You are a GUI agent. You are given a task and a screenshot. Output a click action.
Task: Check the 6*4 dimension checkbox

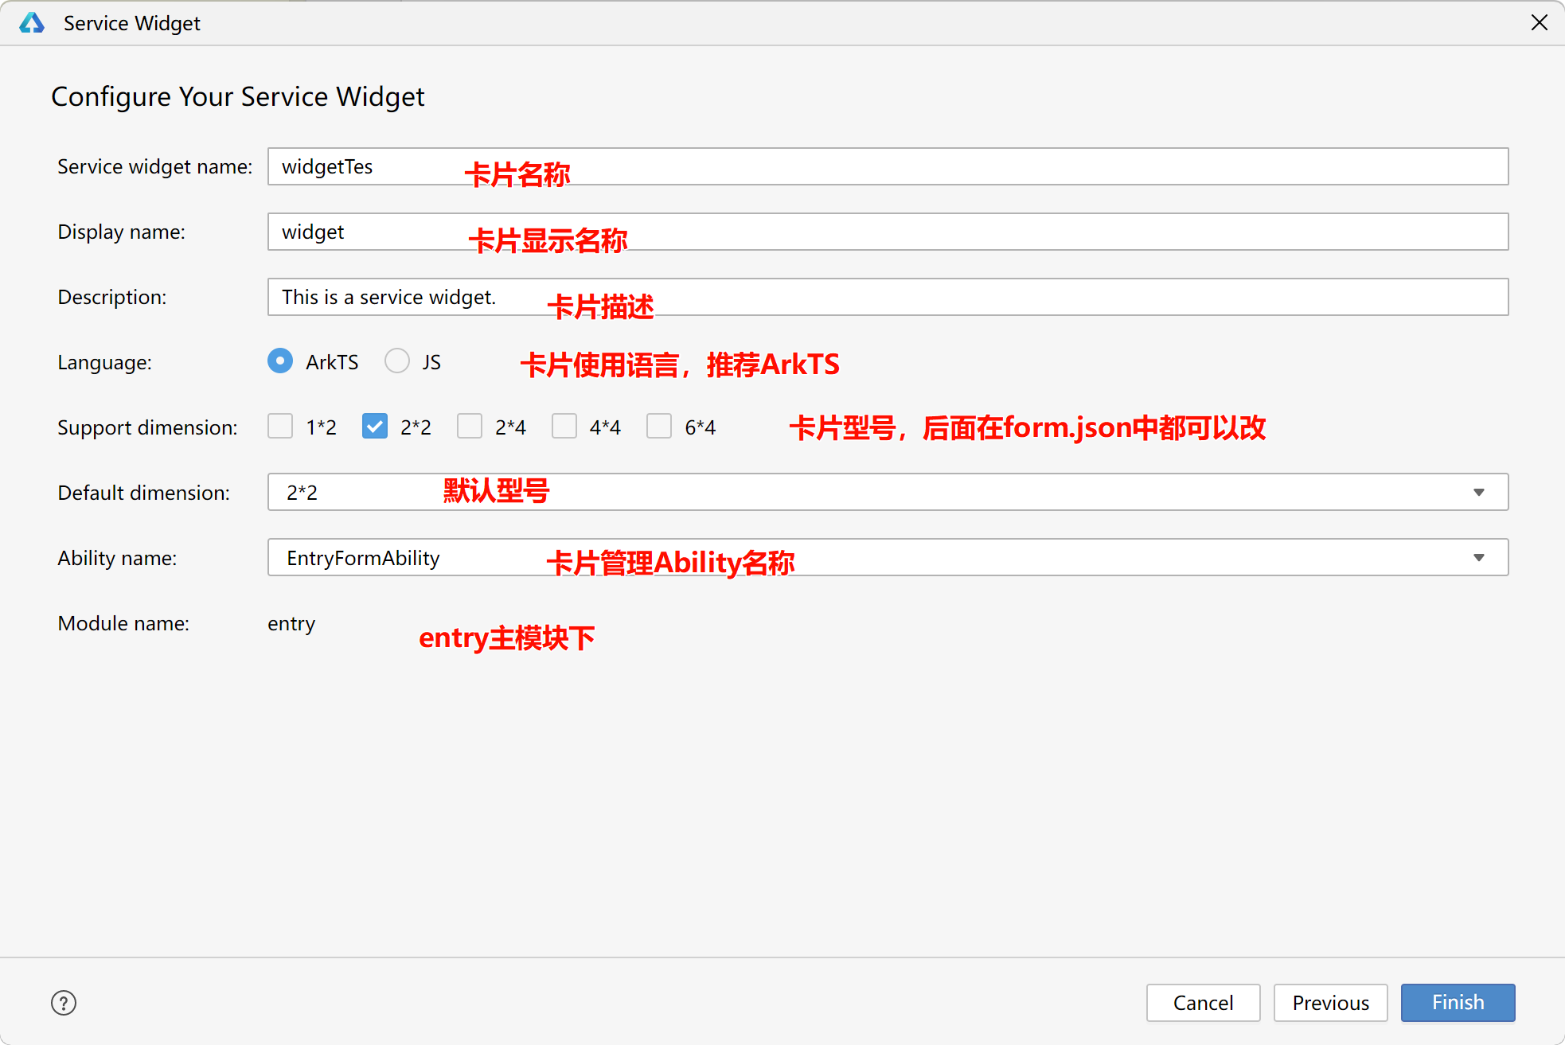click(x=659, y=427)
